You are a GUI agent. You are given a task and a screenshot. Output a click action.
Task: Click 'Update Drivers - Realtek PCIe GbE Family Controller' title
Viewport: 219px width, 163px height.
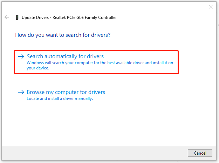click(x=69, y=18)
